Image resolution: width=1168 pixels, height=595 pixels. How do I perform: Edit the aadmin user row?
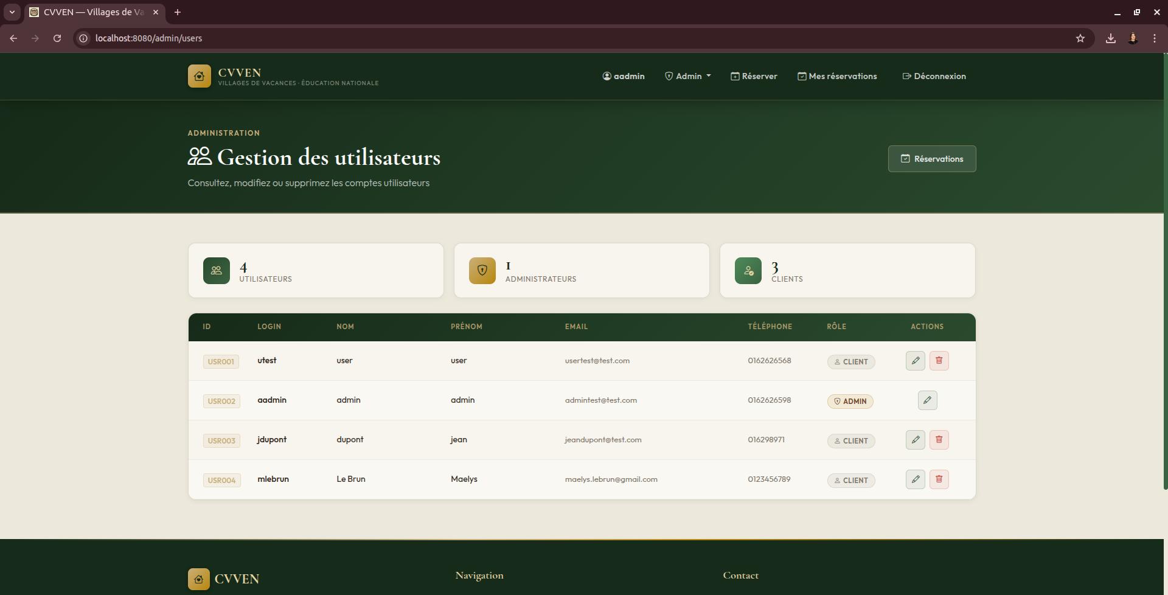927,400
